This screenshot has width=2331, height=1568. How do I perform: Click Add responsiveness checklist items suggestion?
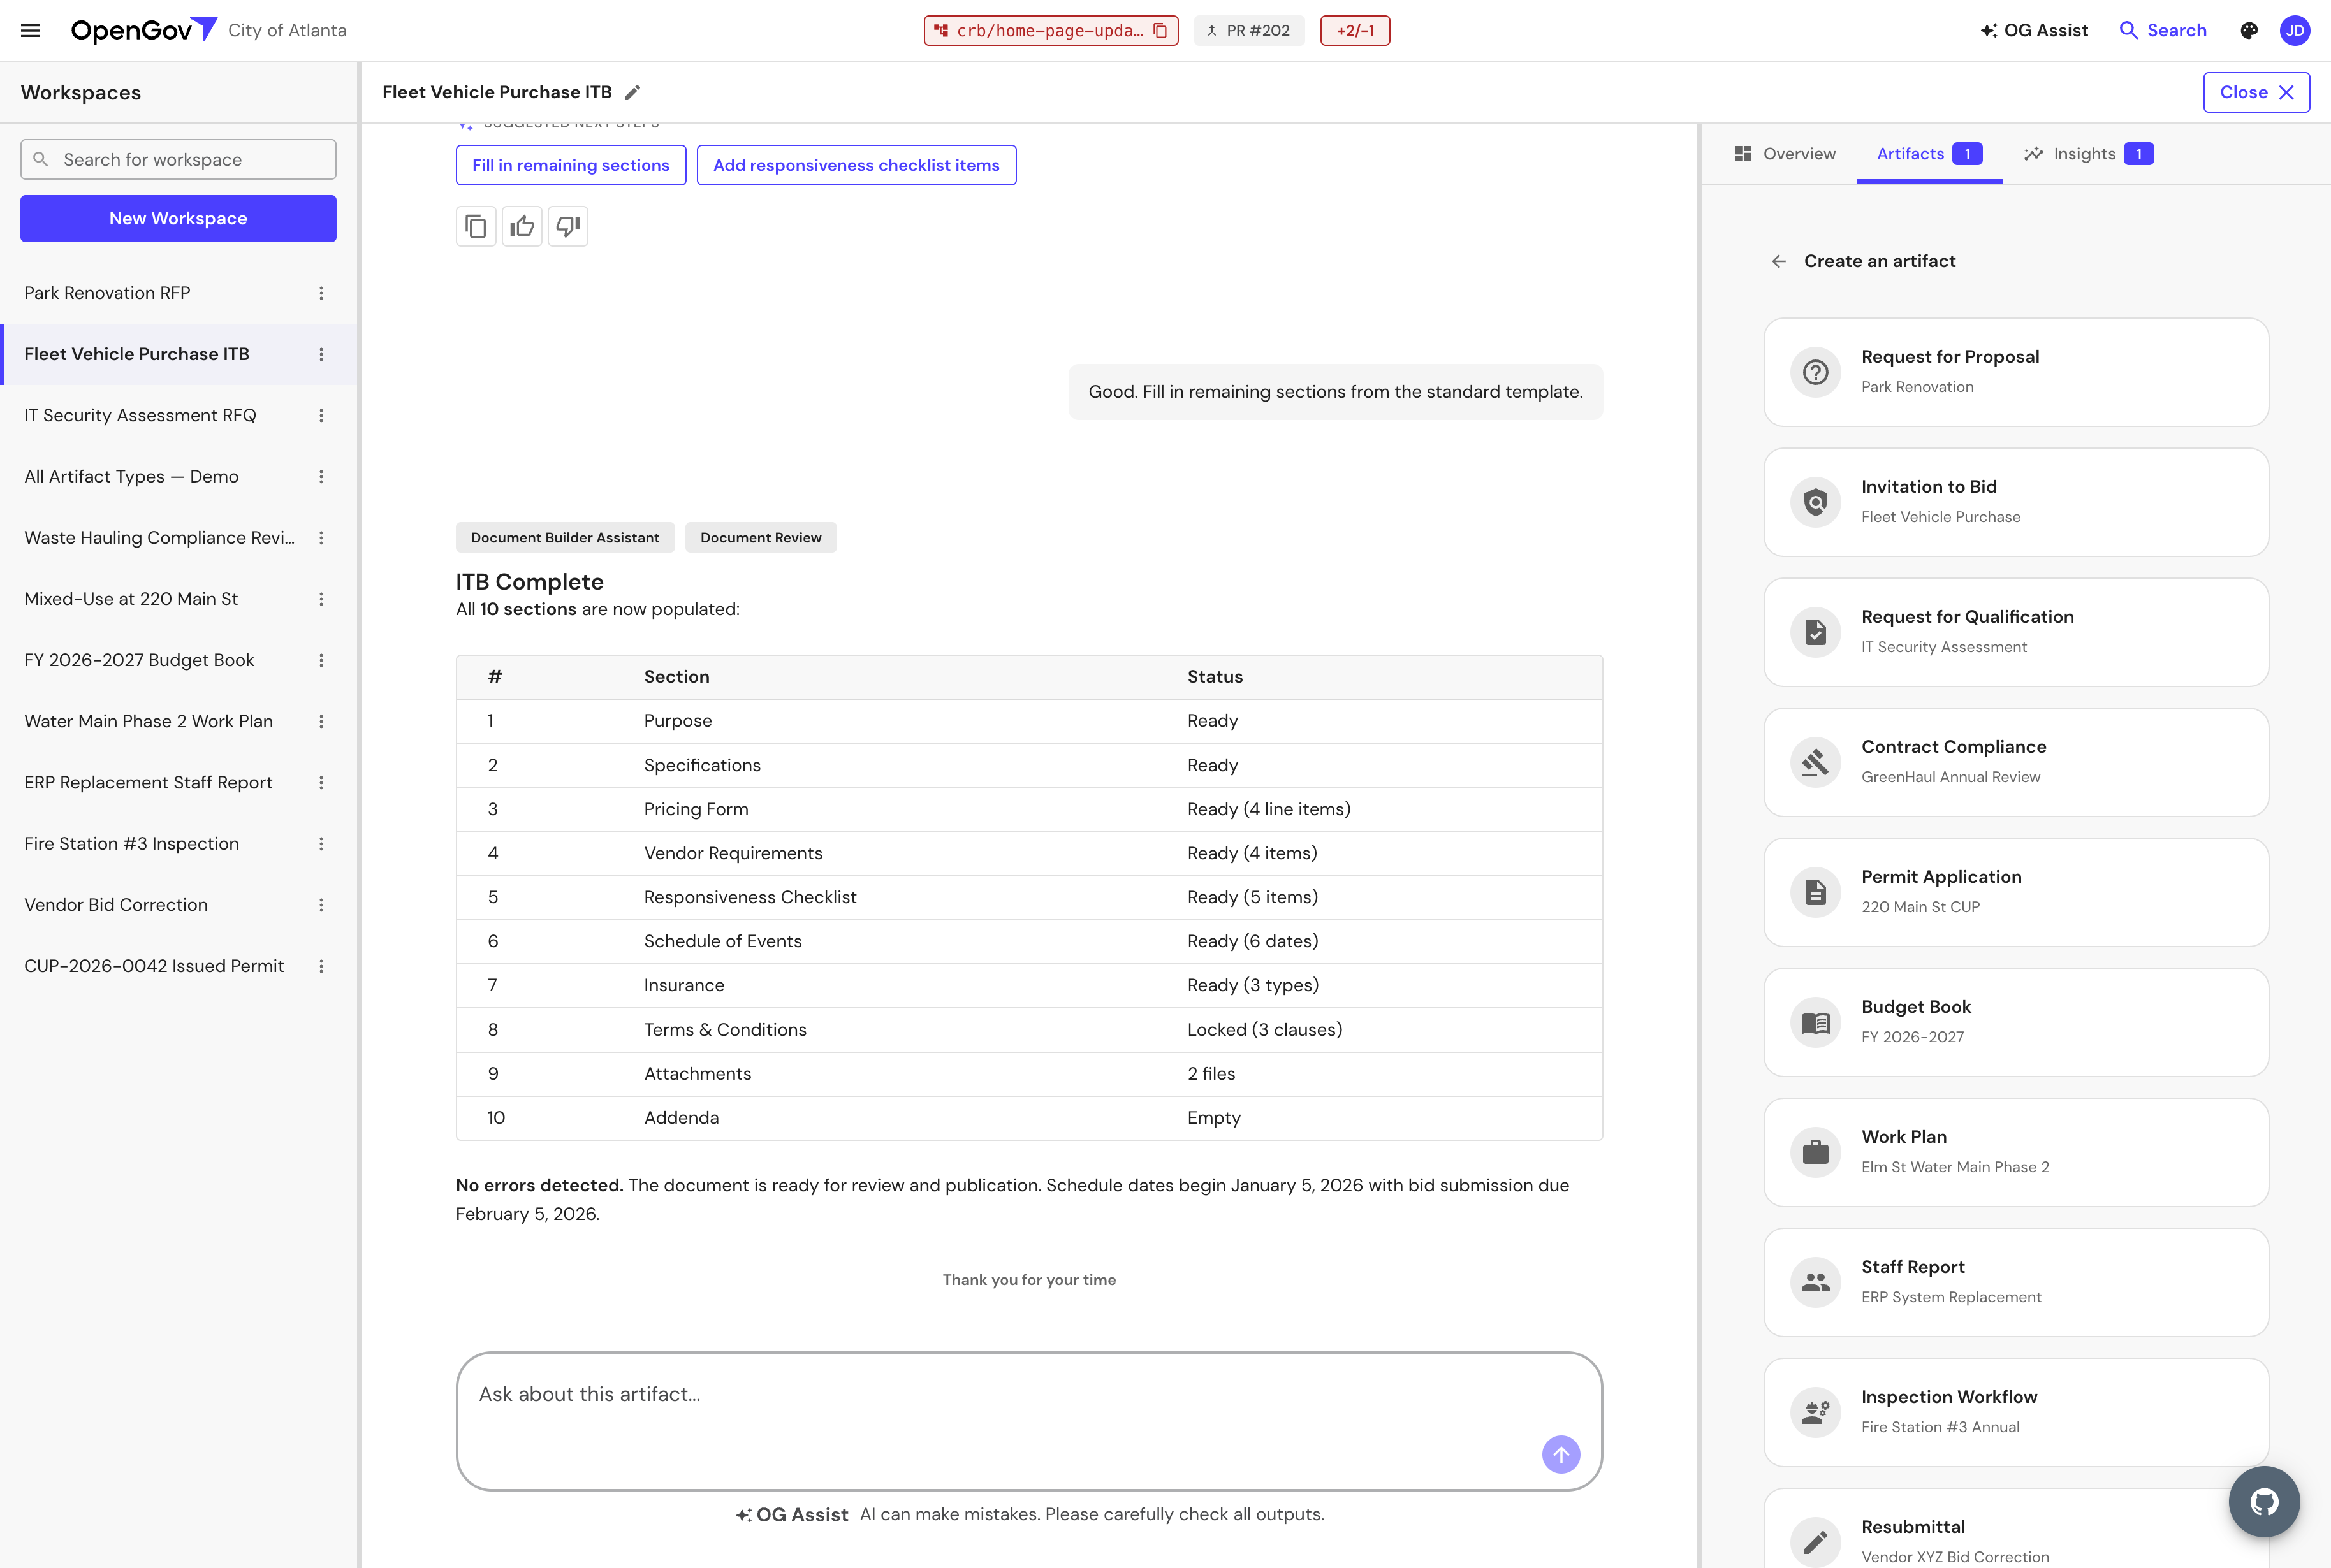[856, 166]
